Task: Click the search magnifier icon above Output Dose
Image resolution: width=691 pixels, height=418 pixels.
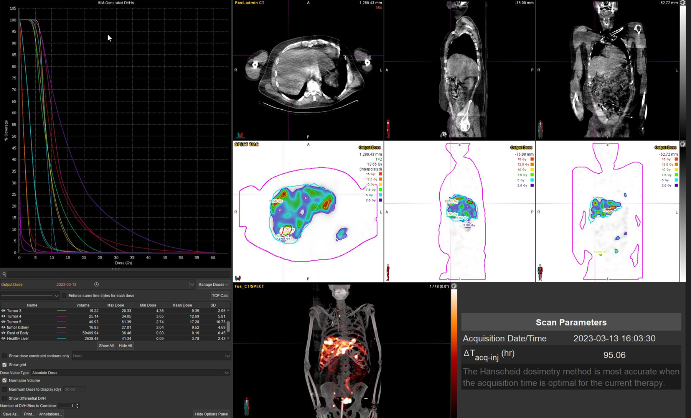Action: (4, 274)
